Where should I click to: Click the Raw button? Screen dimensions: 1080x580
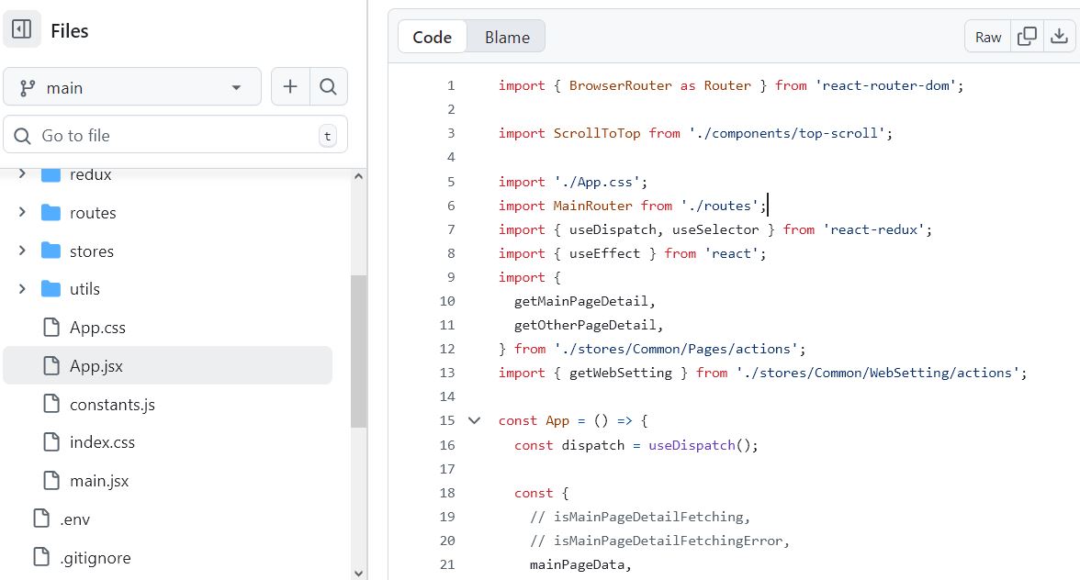[987, 36]
